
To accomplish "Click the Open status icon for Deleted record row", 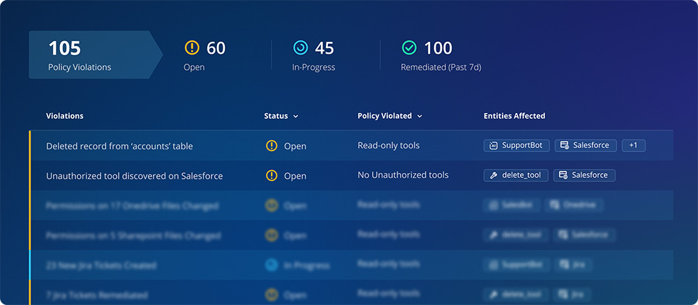I will (x=272, y=146).
